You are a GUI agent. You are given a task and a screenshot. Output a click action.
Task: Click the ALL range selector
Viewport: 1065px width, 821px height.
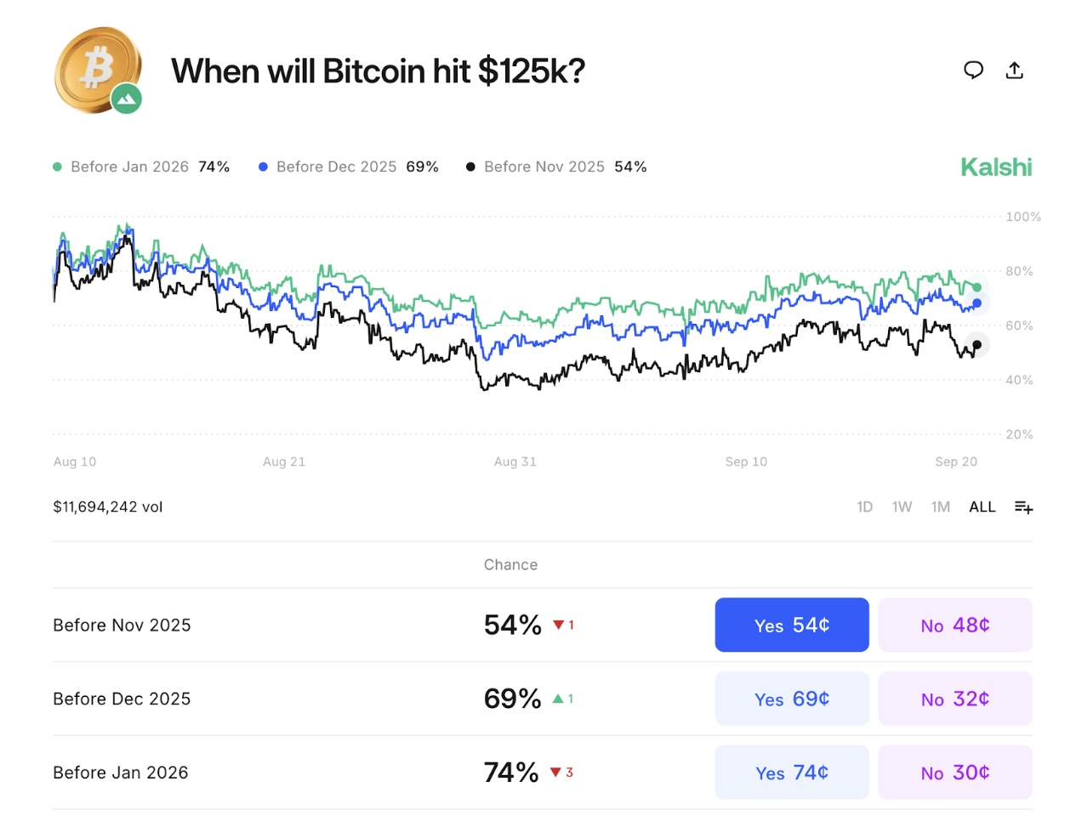982,507
